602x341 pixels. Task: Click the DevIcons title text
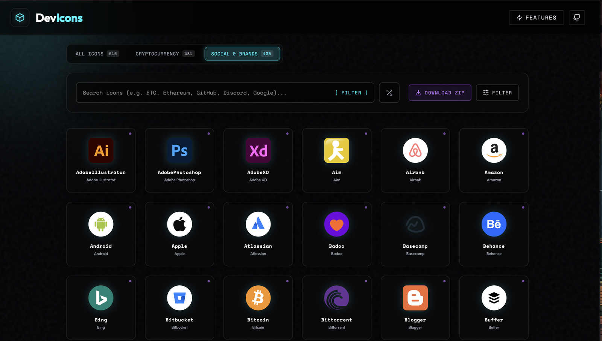(x=59, y=18)
